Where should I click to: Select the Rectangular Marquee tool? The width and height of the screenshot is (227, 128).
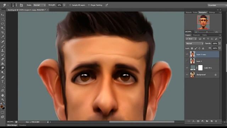click(2, 19)
